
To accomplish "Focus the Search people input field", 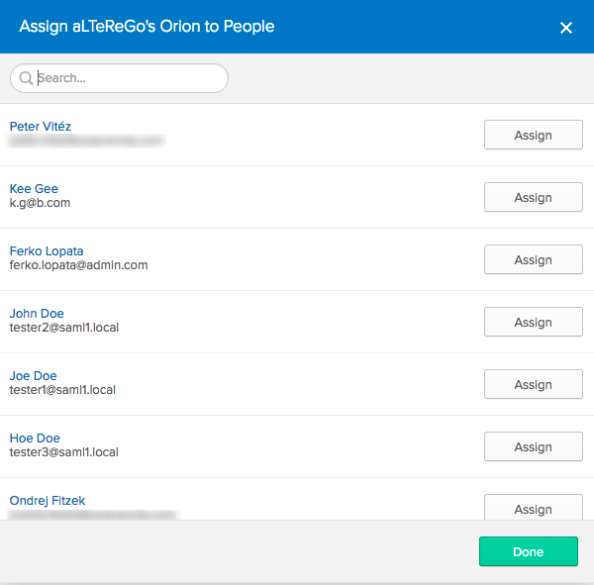I will 129,78.
